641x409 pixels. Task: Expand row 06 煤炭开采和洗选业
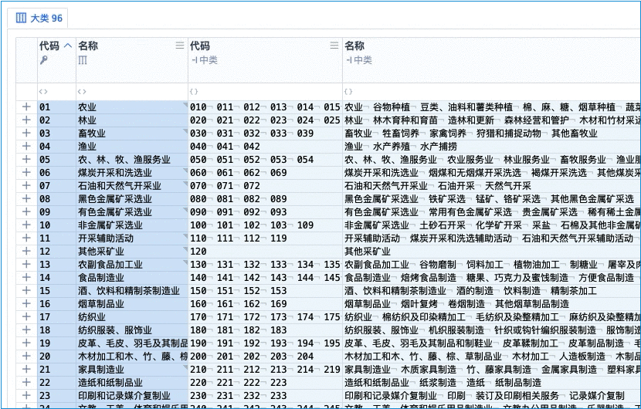pos(26,173)
